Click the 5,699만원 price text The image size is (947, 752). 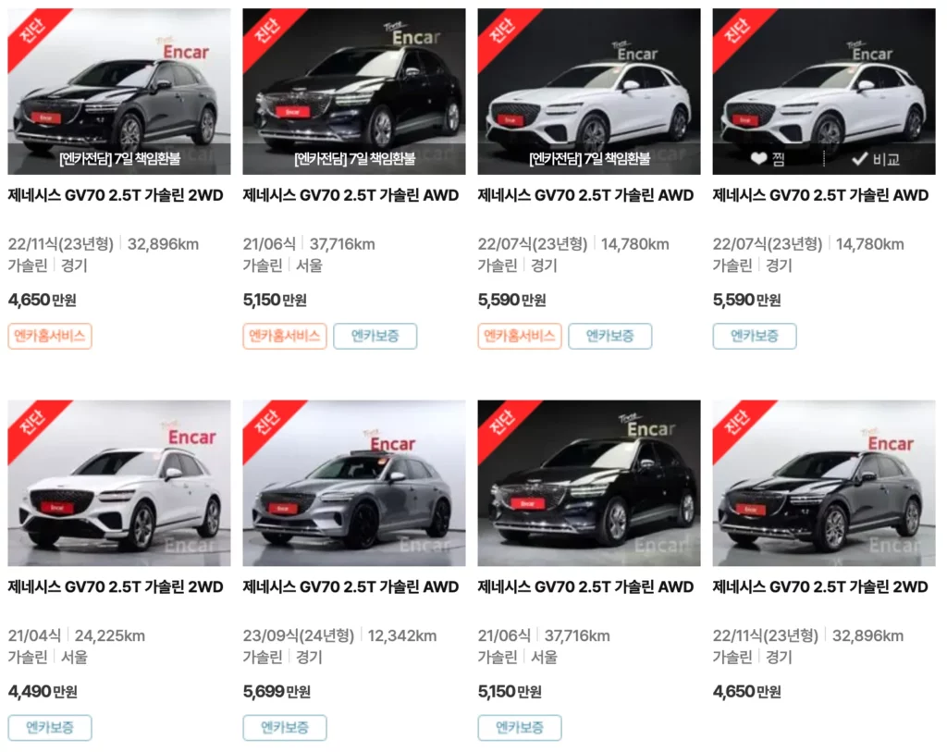coord(277,691)
